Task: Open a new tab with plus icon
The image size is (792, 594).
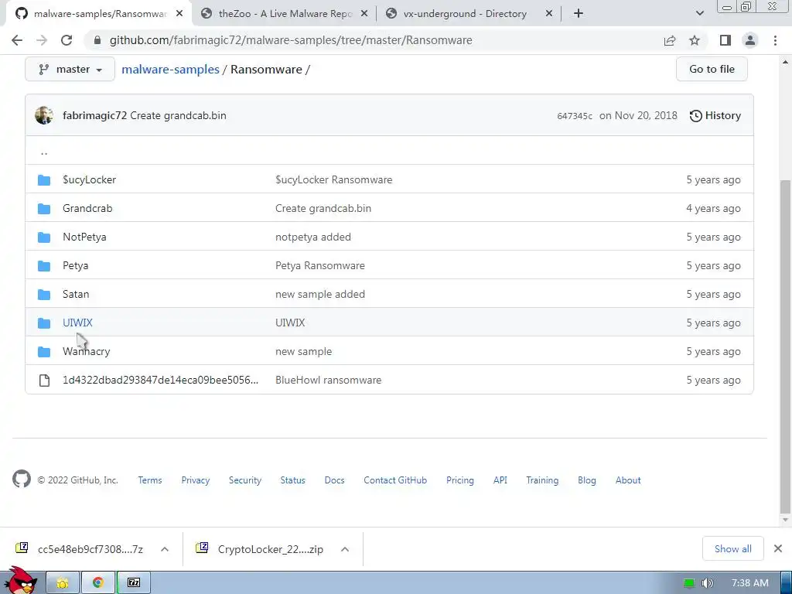Action: (x=579, y=14)
